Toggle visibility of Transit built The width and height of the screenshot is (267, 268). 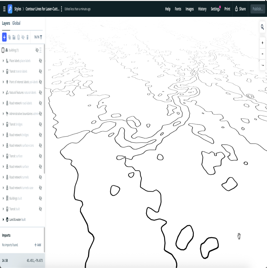pyautogui.click(x=41, y=209)
